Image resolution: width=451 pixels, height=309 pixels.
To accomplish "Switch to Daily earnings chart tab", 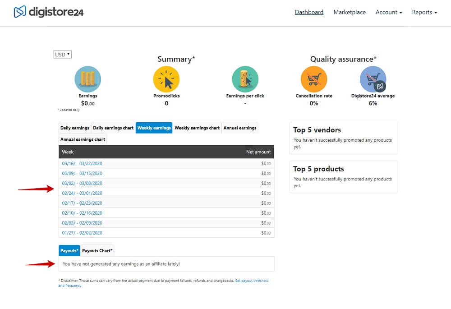I will 113,128.
